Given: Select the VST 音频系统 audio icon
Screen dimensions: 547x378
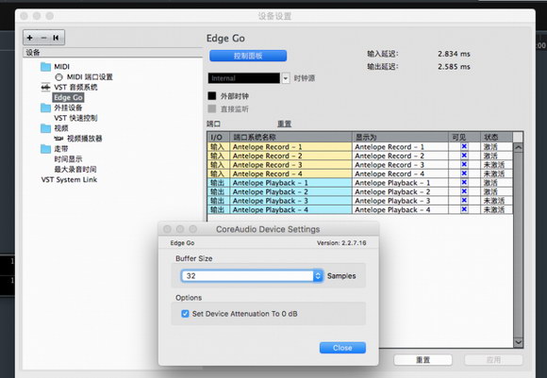Looking at the screenshot, I should (45, 87).
